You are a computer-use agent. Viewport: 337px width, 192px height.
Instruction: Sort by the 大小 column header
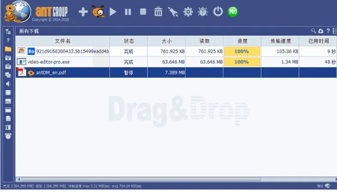click(x=167, y=41)
